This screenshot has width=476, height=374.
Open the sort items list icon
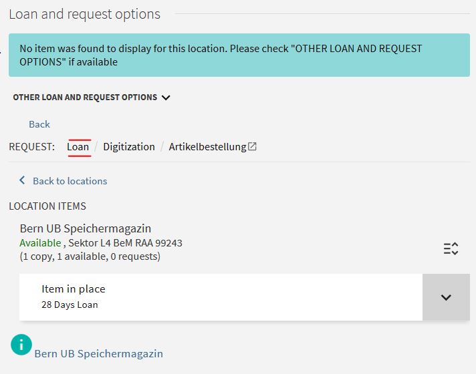[451, 248]
